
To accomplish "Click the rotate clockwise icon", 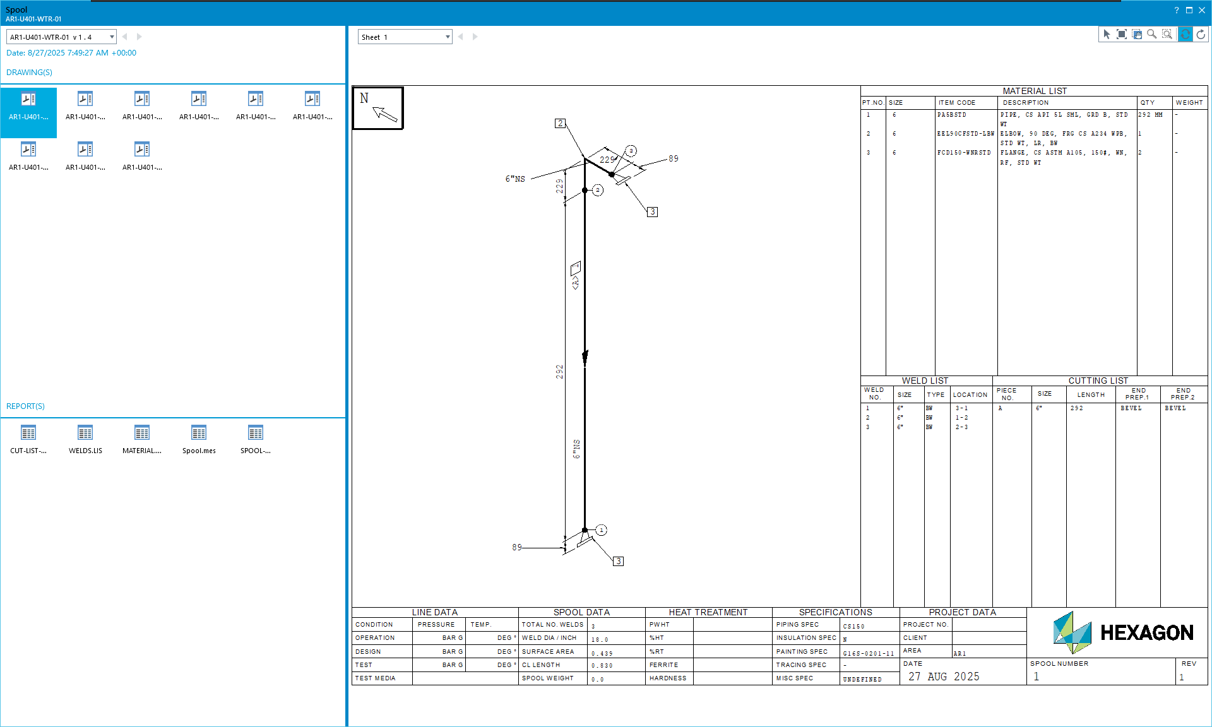I will tap(1201, 35).
